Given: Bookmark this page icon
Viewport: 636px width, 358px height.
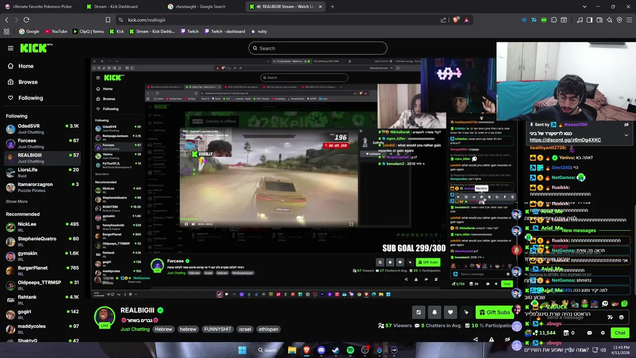Looking at the screenshot, I should [108, 20].
